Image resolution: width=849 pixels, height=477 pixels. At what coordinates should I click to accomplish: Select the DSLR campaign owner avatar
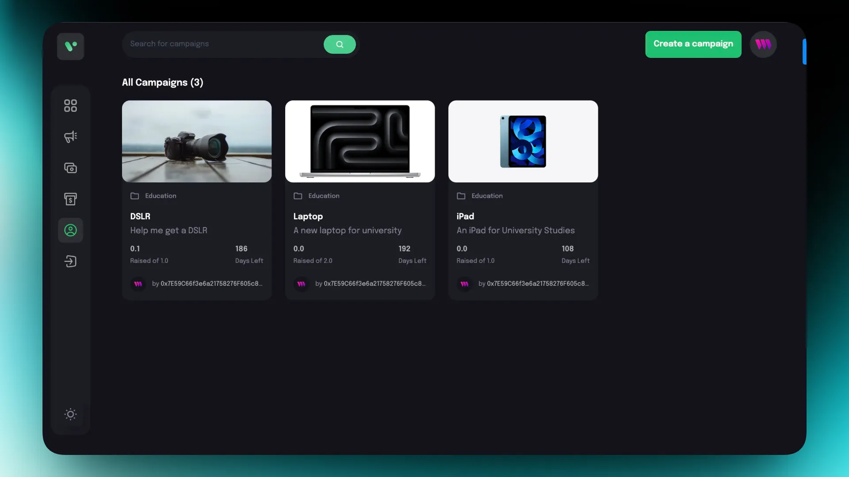click(138, 284)
